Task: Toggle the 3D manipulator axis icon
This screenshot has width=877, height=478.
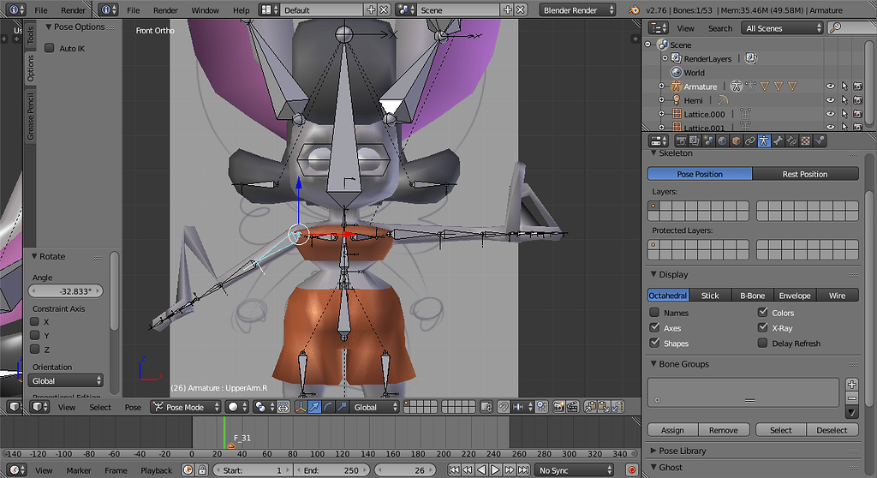Action: 301,407
